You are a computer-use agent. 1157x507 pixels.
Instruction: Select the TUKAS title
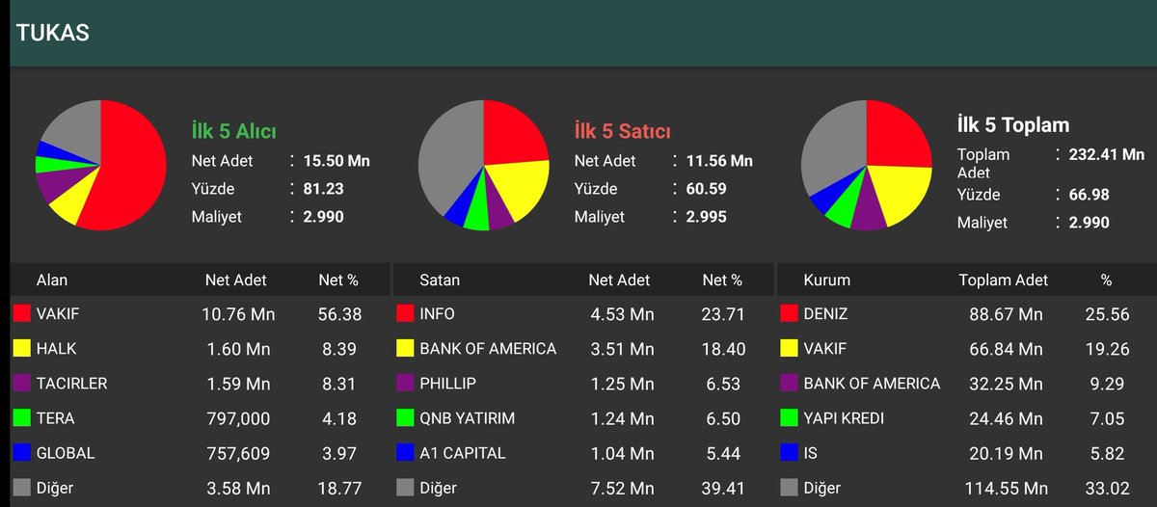(53, 33)
